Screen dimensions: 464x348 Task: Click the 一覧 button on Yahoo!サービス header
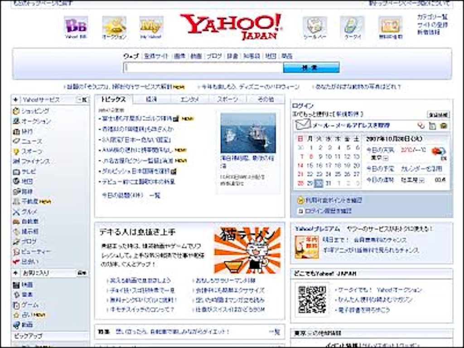(x=82, y=100)
